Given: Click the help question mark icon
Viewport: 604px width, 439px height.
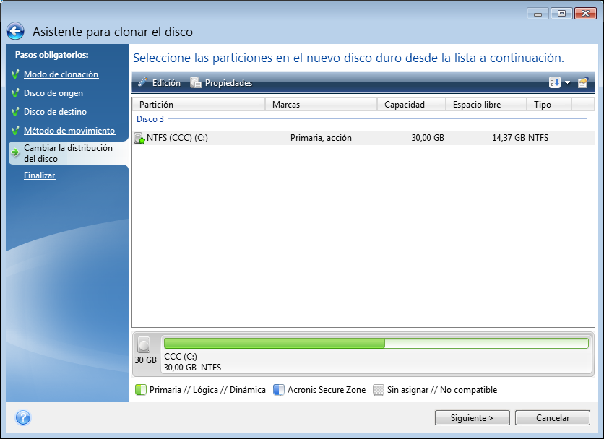Looking at the screenshot, I should pyautogui.click(x=23, y=417).
